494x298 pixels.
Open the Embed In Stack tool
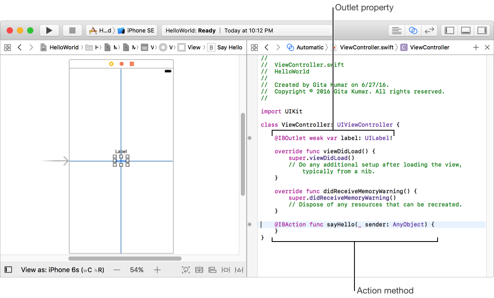point(199,270)
